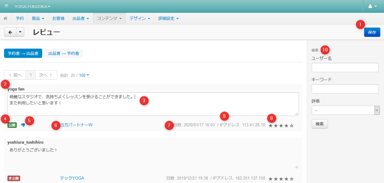384x183 pixels.
Task: Click the back arrow button
Action: tap(10, 32)
